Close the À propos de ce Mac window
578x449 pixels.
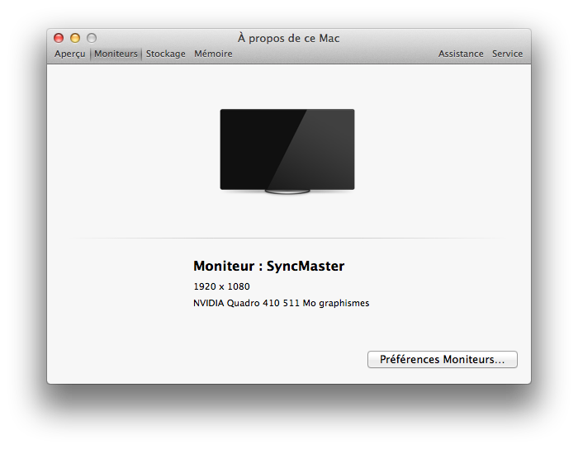(59, 38)
